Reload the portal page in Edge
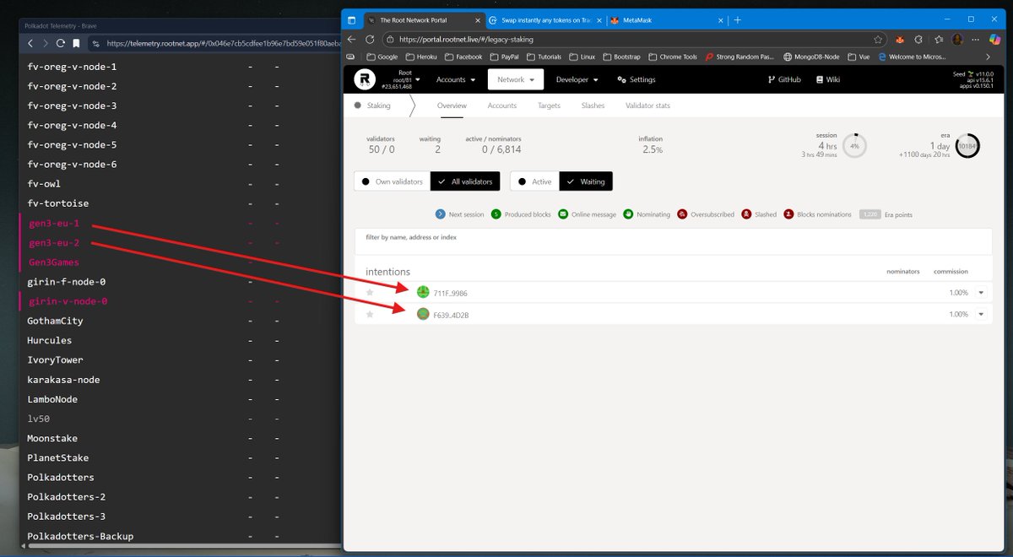This screenshot has height=557, width=1013. (x=370, y=39)
